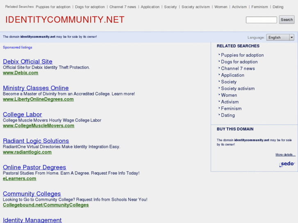298x223 pixels.
Task: Visit www.CollegeMuscleMovers.com link
Action: point(39,126)
